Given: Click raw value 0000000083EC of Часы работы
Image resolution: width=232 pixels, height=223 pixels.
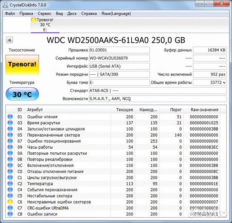Looking at the screenshot, I should tap(204, 147).
